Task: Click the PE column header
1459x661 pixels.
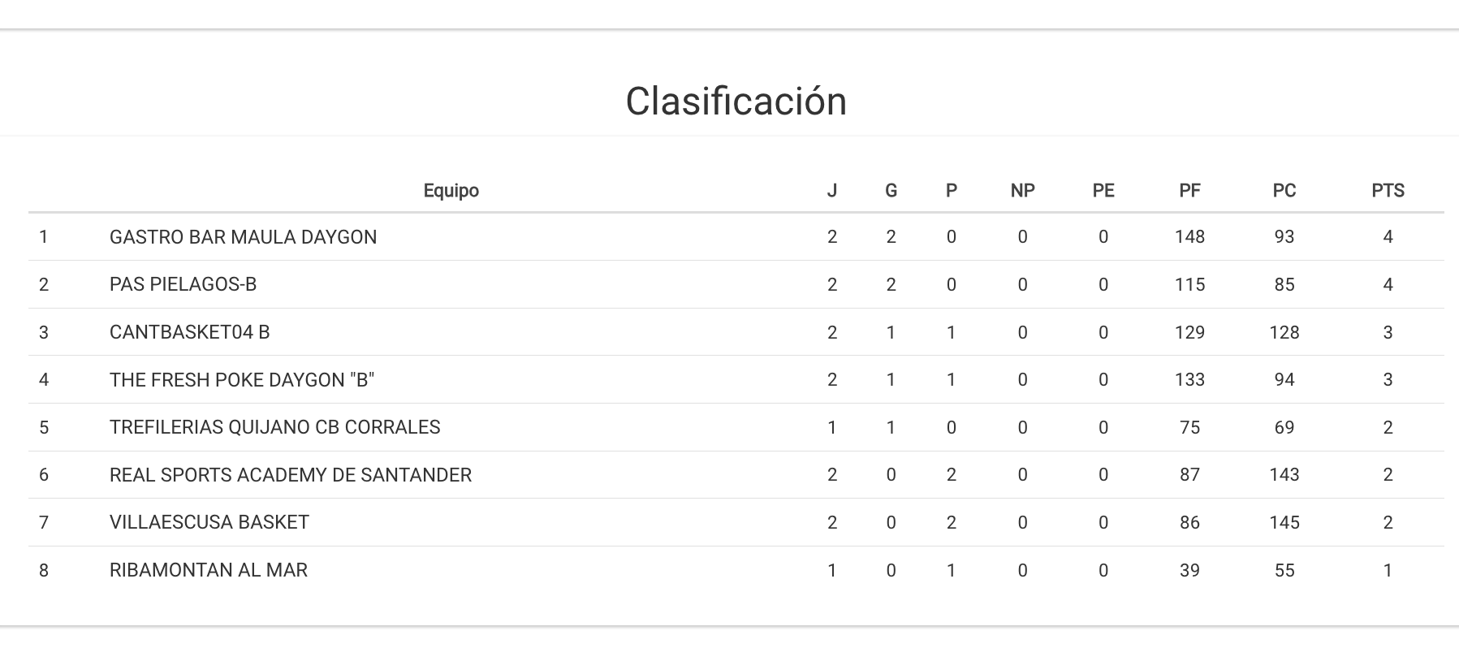Action: point(1103,191)
